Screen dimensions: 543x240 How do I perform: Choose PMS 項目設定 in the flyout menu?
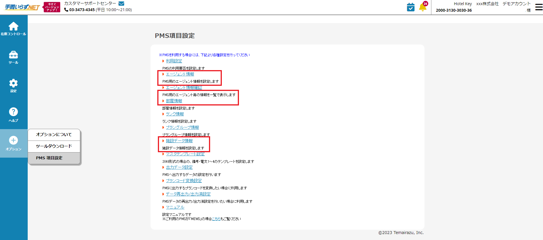pyautogui.click(x=49, y=158)
